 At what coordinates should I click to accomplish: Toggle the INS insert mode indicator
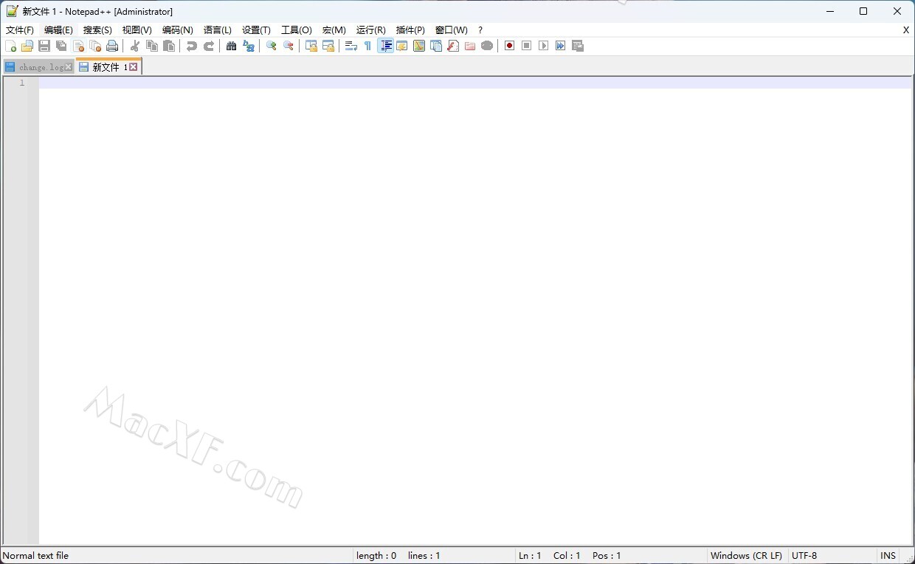(888, 556)
